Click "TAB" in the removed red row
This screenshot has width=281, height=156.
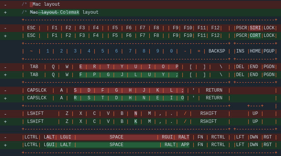pyautogui.click(x=34, y=67)
